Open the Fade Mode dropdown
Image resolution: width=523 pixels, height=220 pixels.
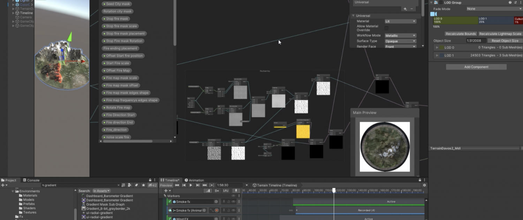point(494,9)
